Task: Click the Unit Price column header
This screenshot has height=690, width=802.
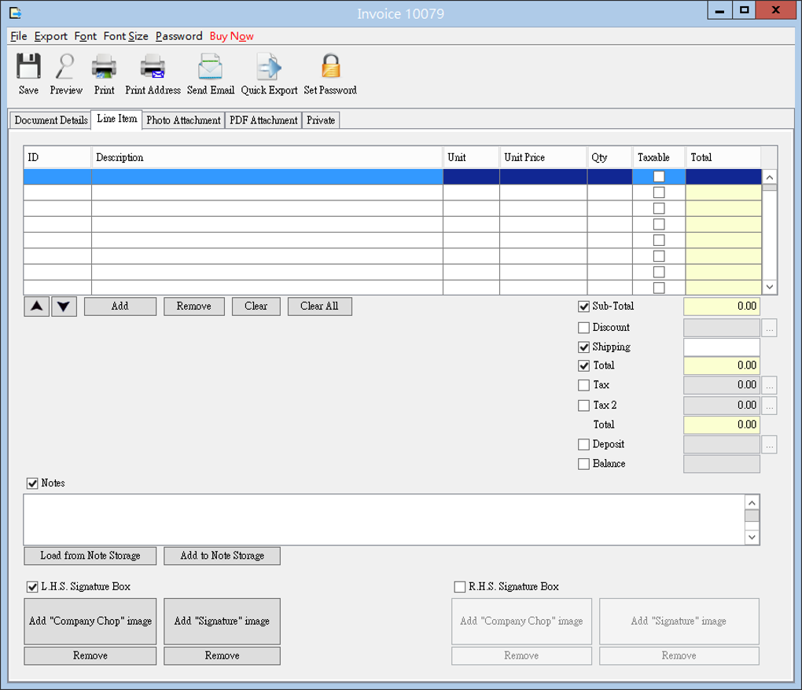Action: 543,157
